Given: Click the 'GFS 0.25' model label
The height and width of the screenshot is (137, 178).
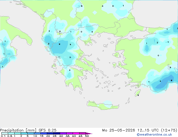Looking at the screenshot, I should tap(47, 130).
